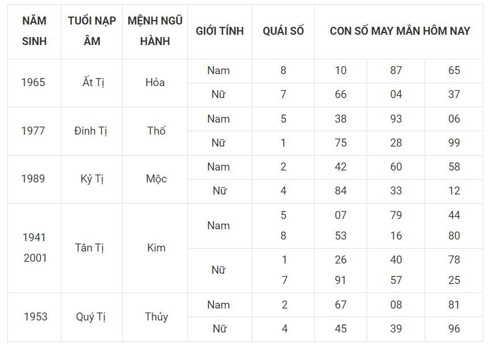Click the QUÁI SỐ column header

(x=283, y=31)
